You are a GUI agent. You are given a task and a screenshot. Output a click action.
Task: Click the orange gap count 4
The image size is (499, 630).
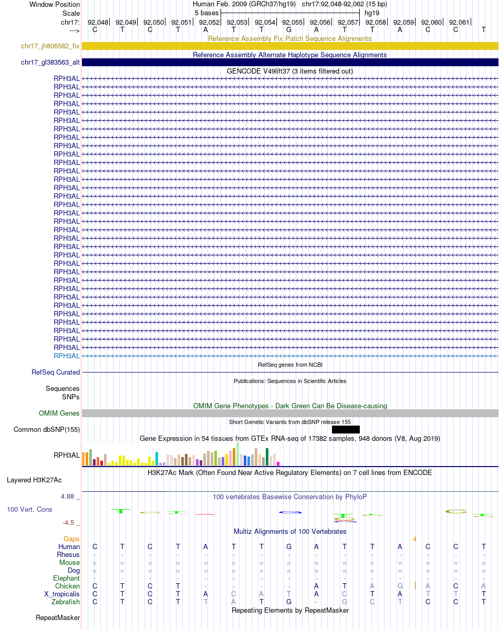tap(414, 539)
